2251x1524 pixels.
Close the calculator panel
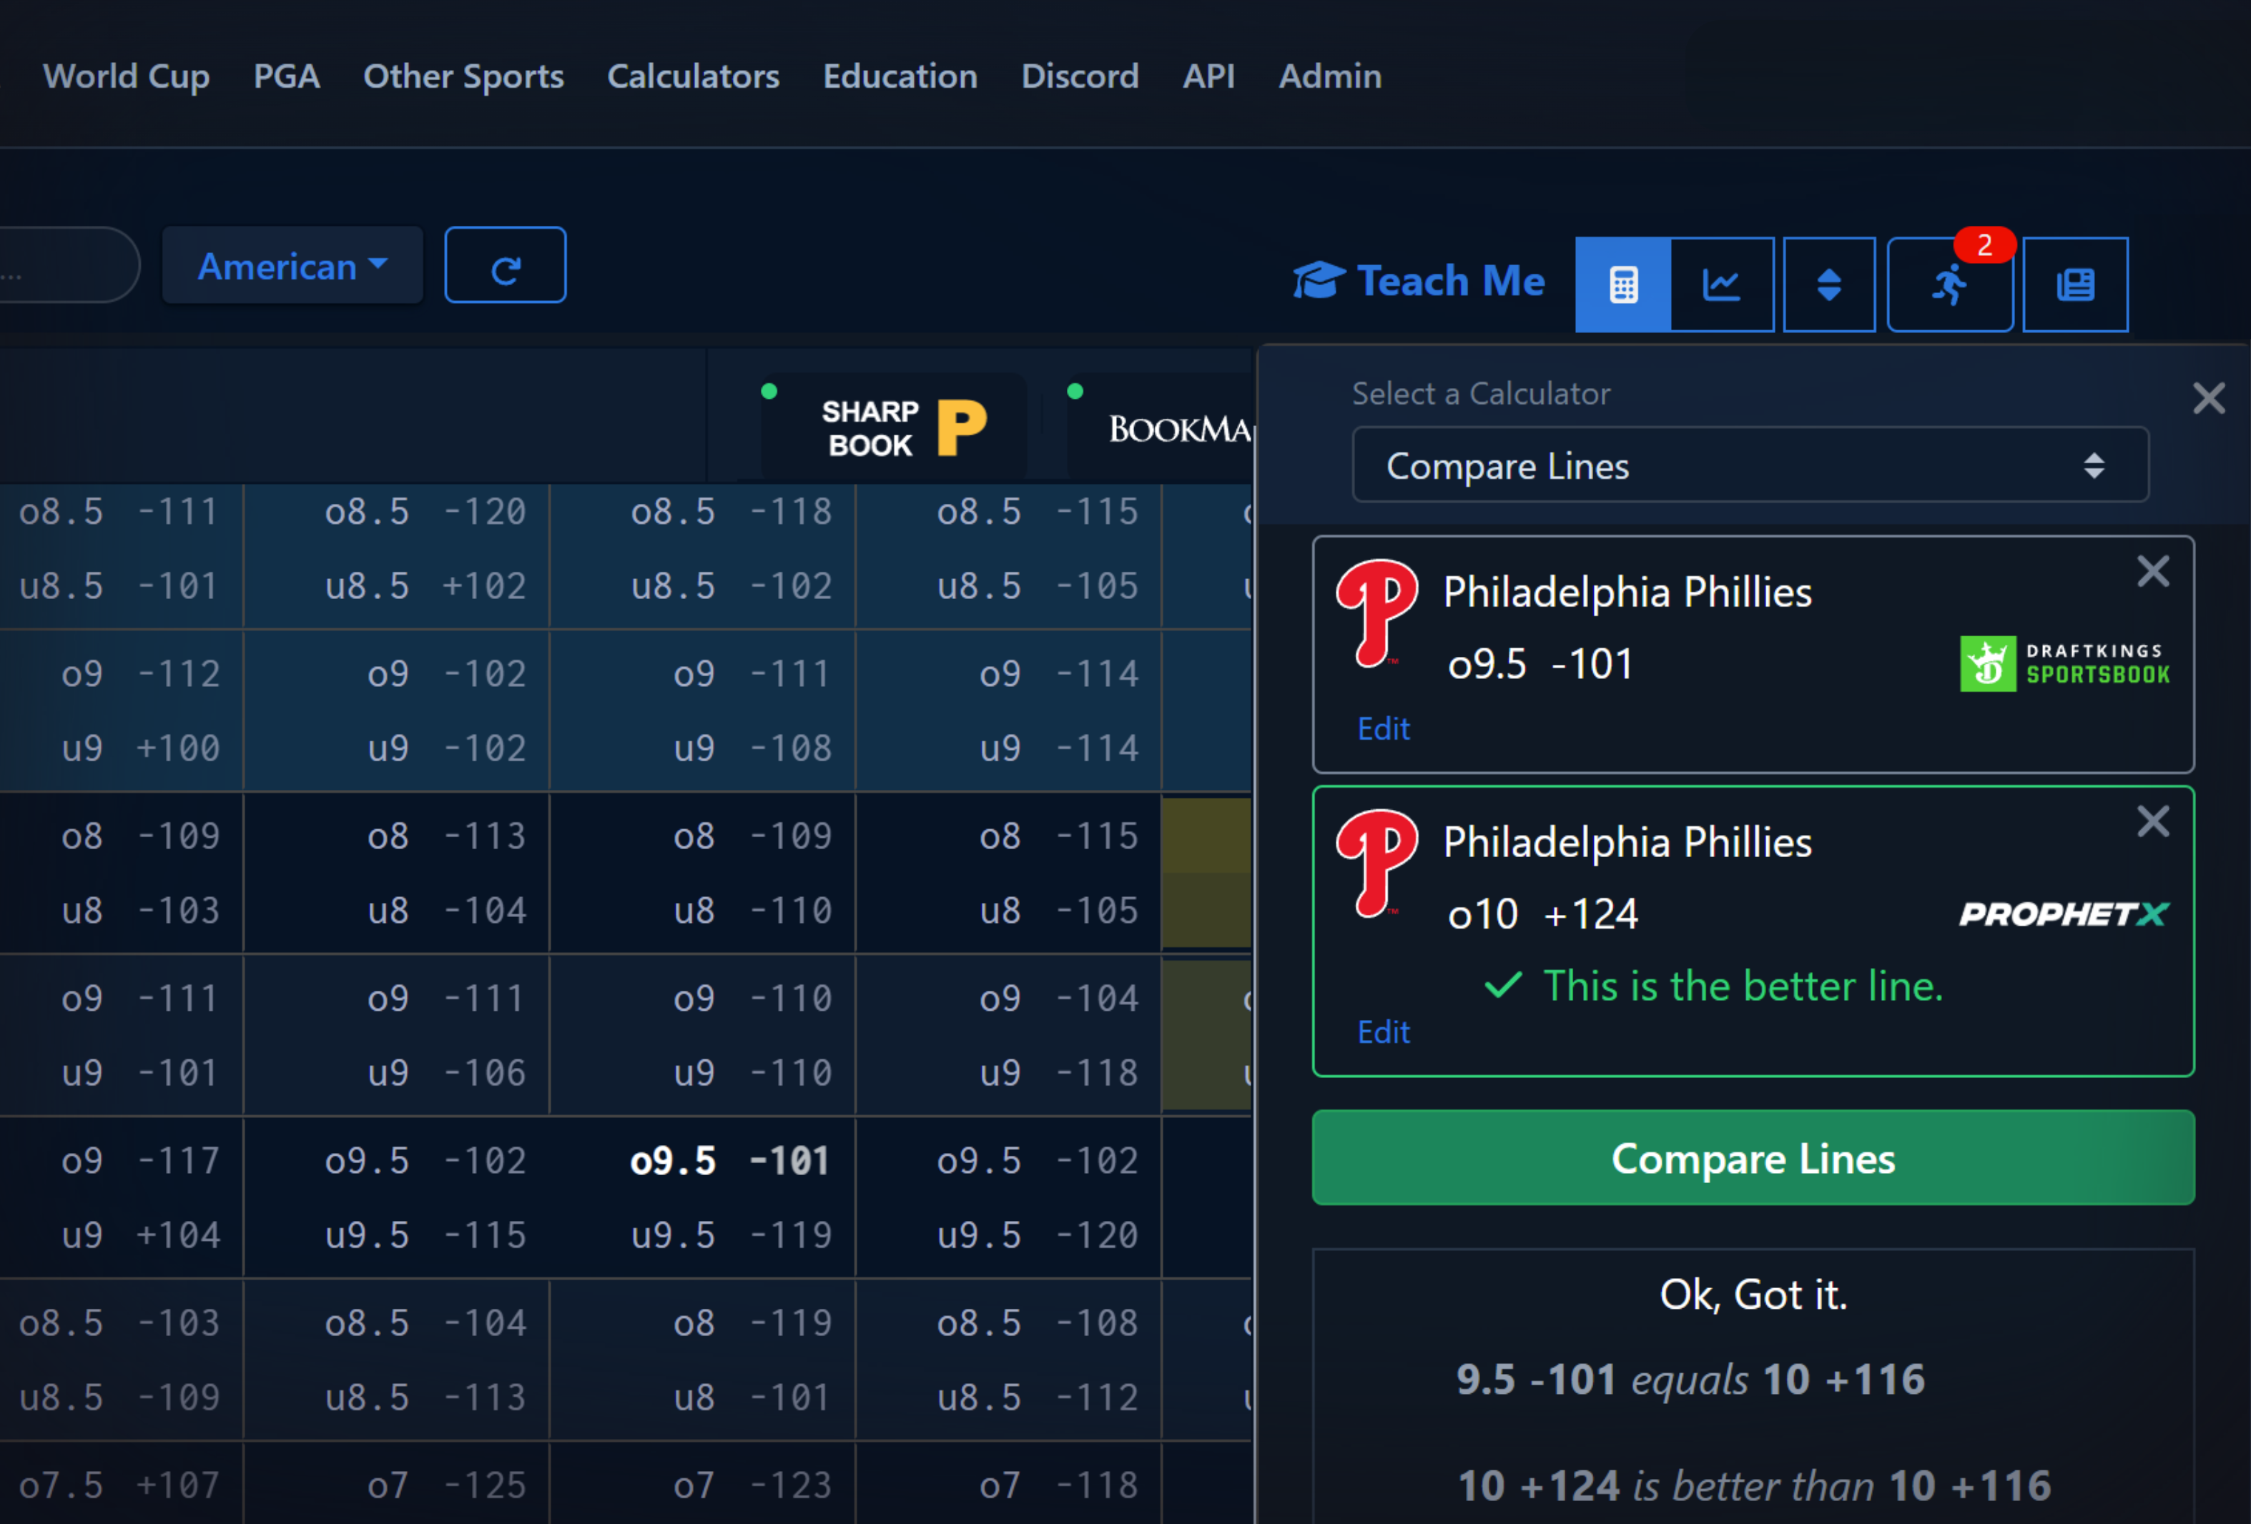point(2208,398)
